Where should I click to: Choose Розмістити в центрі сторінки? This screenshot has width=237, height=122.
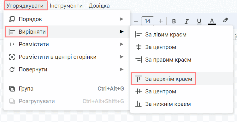coord(67,57)
